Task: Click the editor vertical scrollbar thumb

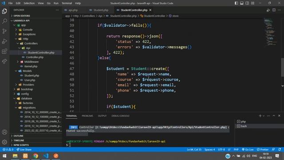Action: pyautogui.click(x=282, y=67)
